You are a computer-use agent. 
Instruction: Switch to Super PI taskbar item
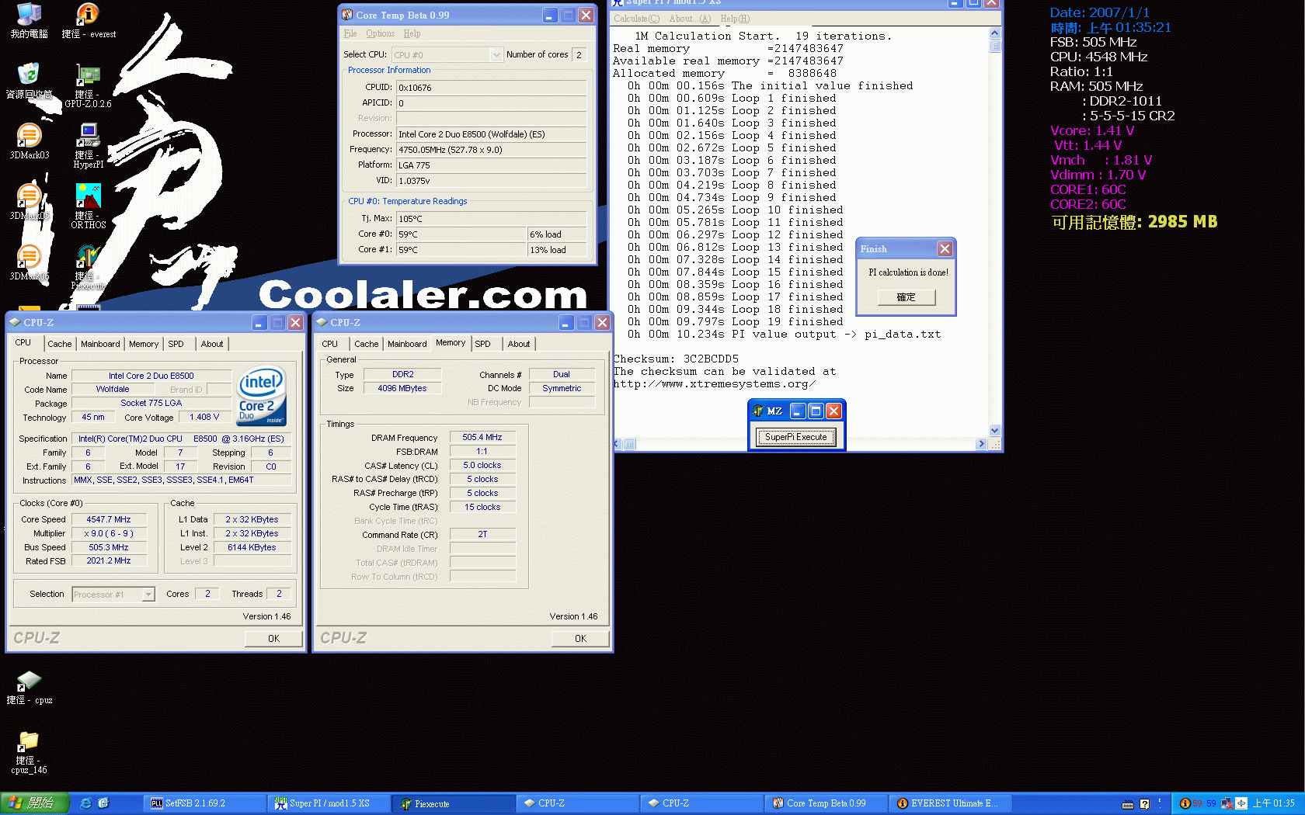(x=329, y=803)
